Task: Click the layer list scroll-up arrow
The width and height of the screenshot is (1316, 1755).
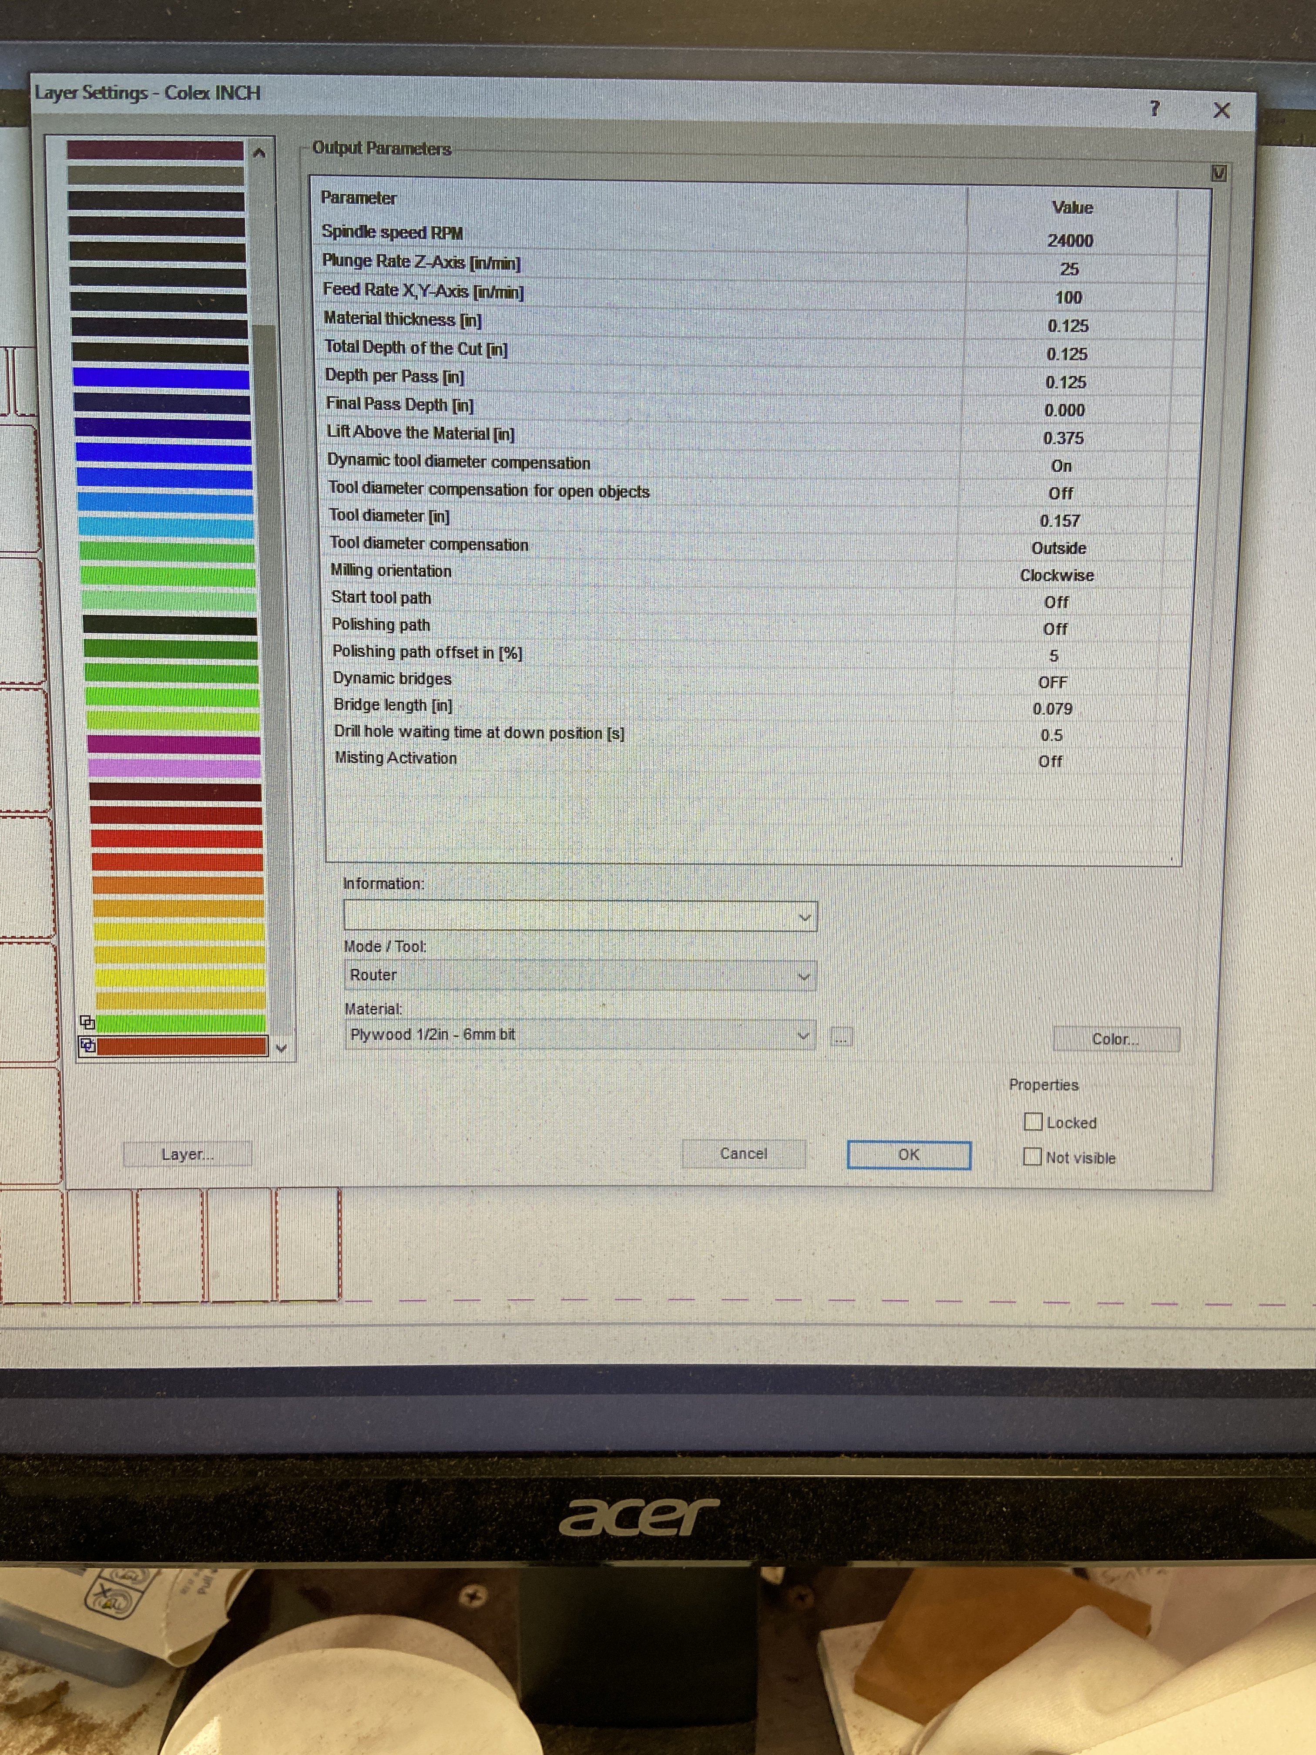Action: pos(258,152)
